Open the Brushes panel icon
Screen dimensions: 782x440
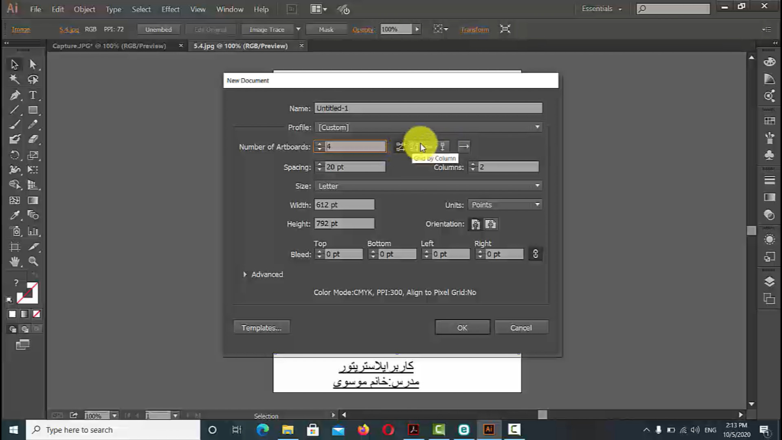tap(769, 138)
